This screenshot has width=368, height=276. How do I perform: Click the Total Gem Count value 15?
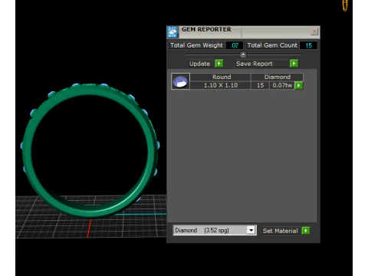tap(309, 45)
